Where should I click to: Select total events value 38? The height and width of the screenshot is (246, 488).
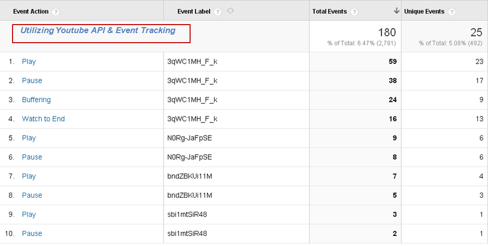[x=392, y=81]
